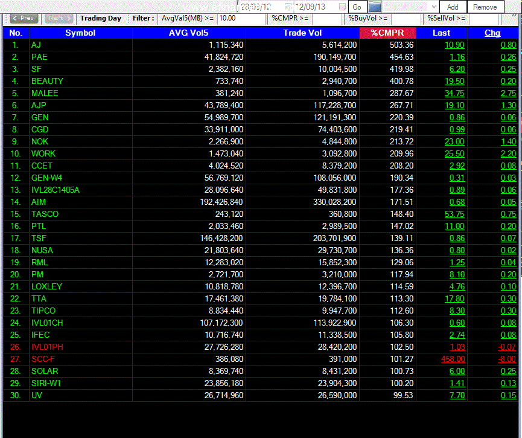Select the MALEE symbol
The height and width of the screenshot is (438, 522).
click(x=45, y=93)
